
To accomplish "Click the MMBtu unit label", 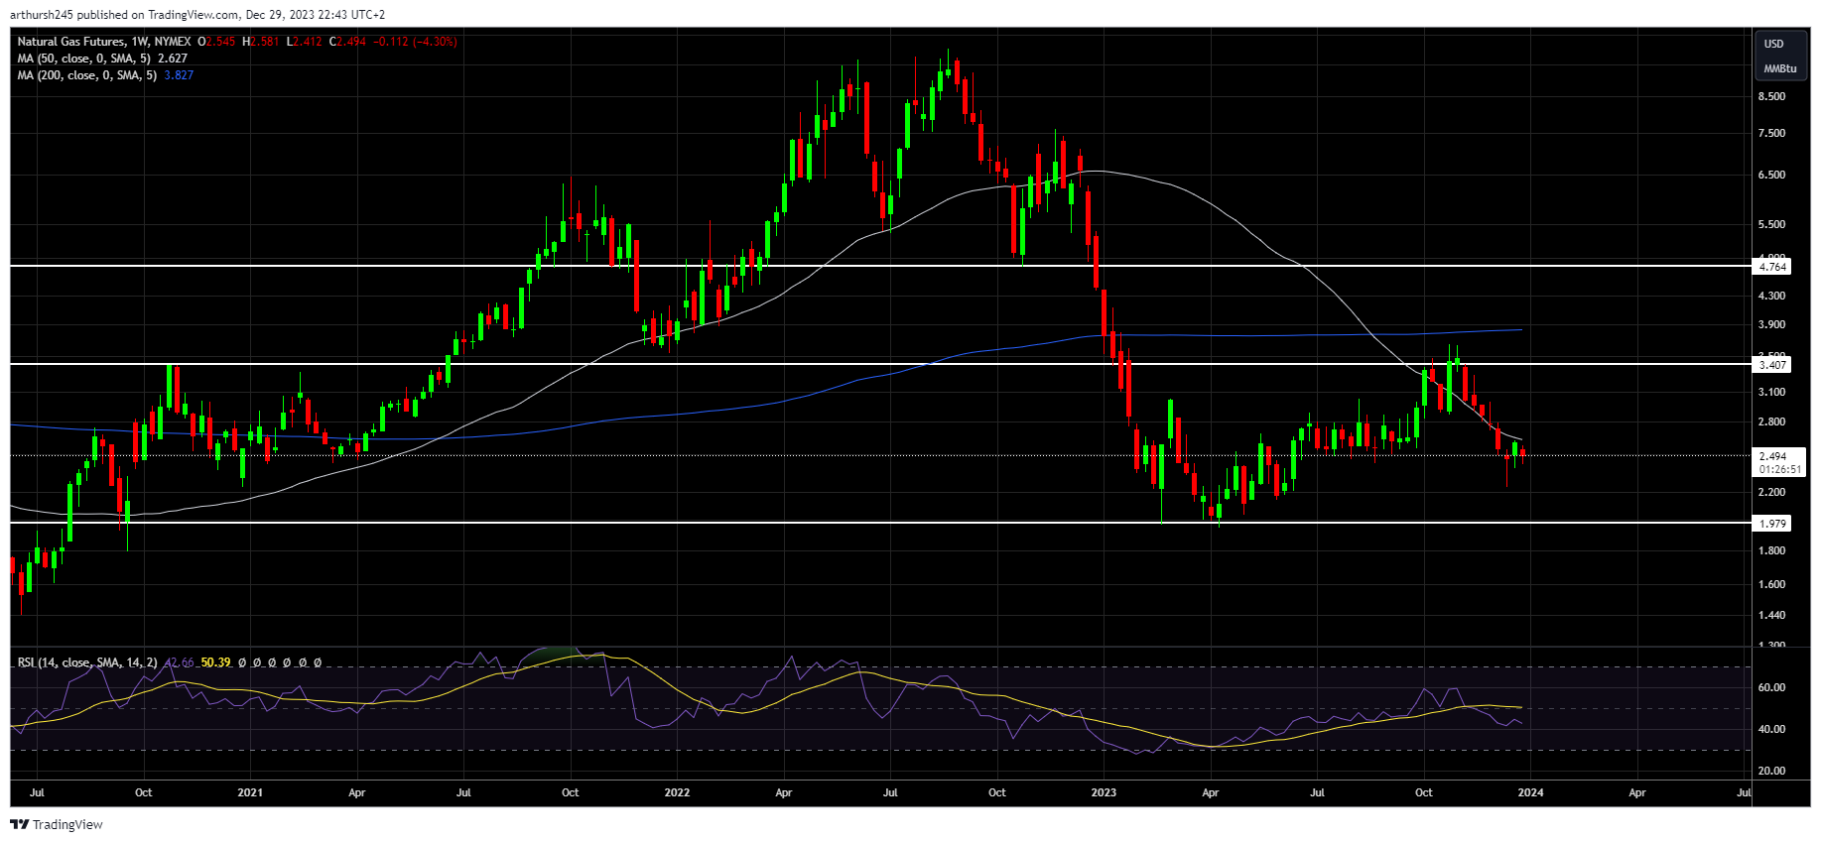I will tap(1779, 68).
